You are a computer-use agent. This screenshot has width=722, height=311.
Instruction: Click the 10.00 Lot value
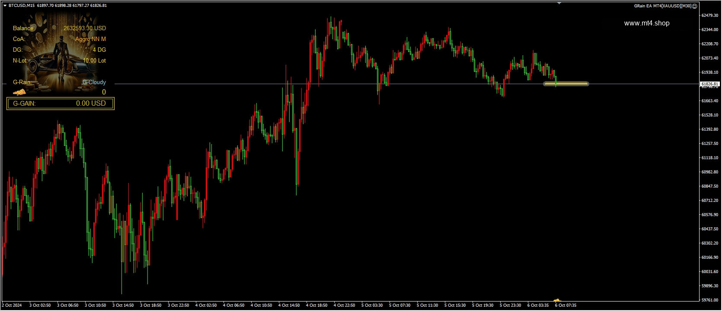[94, 60]
